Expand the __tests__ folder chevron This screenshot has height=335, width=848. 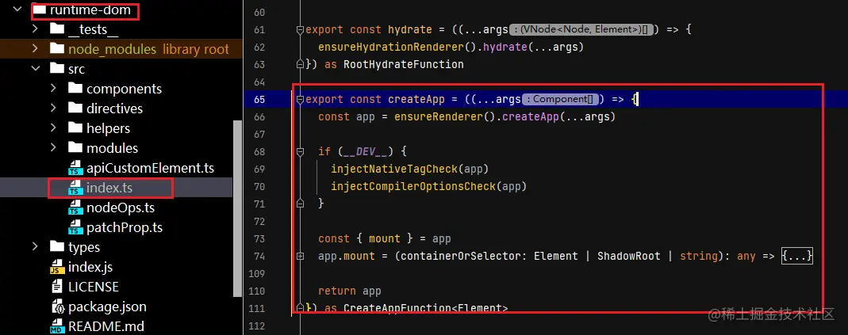pyautogui.click(x=35, y=29)
